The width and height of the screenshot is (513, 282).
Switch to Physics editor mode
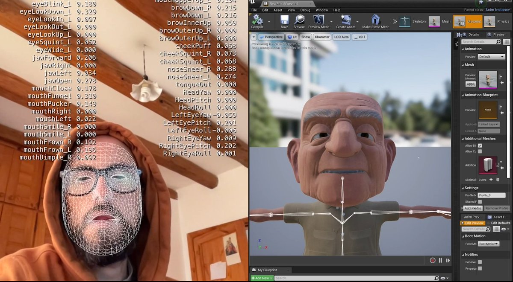[497, 21]
